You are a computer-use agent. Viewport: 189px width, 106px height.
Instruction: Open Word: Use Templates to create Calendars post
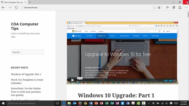tap(27, 81)
